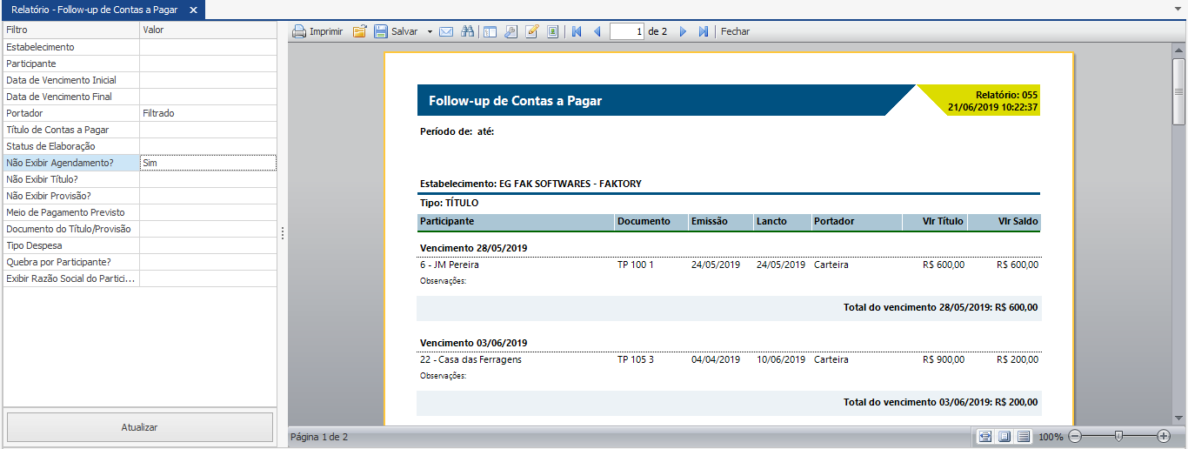Toggle whole page view mode
This screenshot has width=1188, height=449.
[1004, 436]
